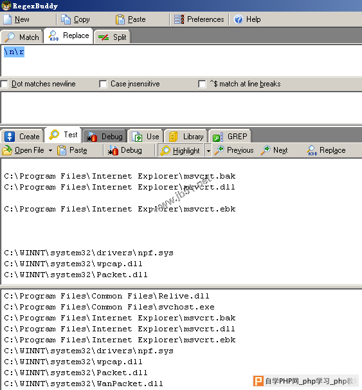Viewport: 362px width, 390px height.
Task: Click the Preferences button label
Action: pos(206,19)
